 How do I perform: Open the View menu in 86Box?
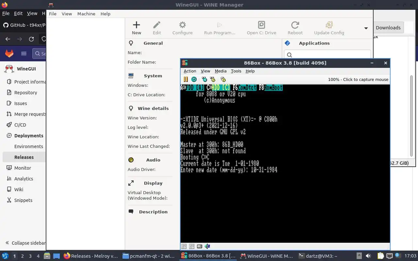205,71
